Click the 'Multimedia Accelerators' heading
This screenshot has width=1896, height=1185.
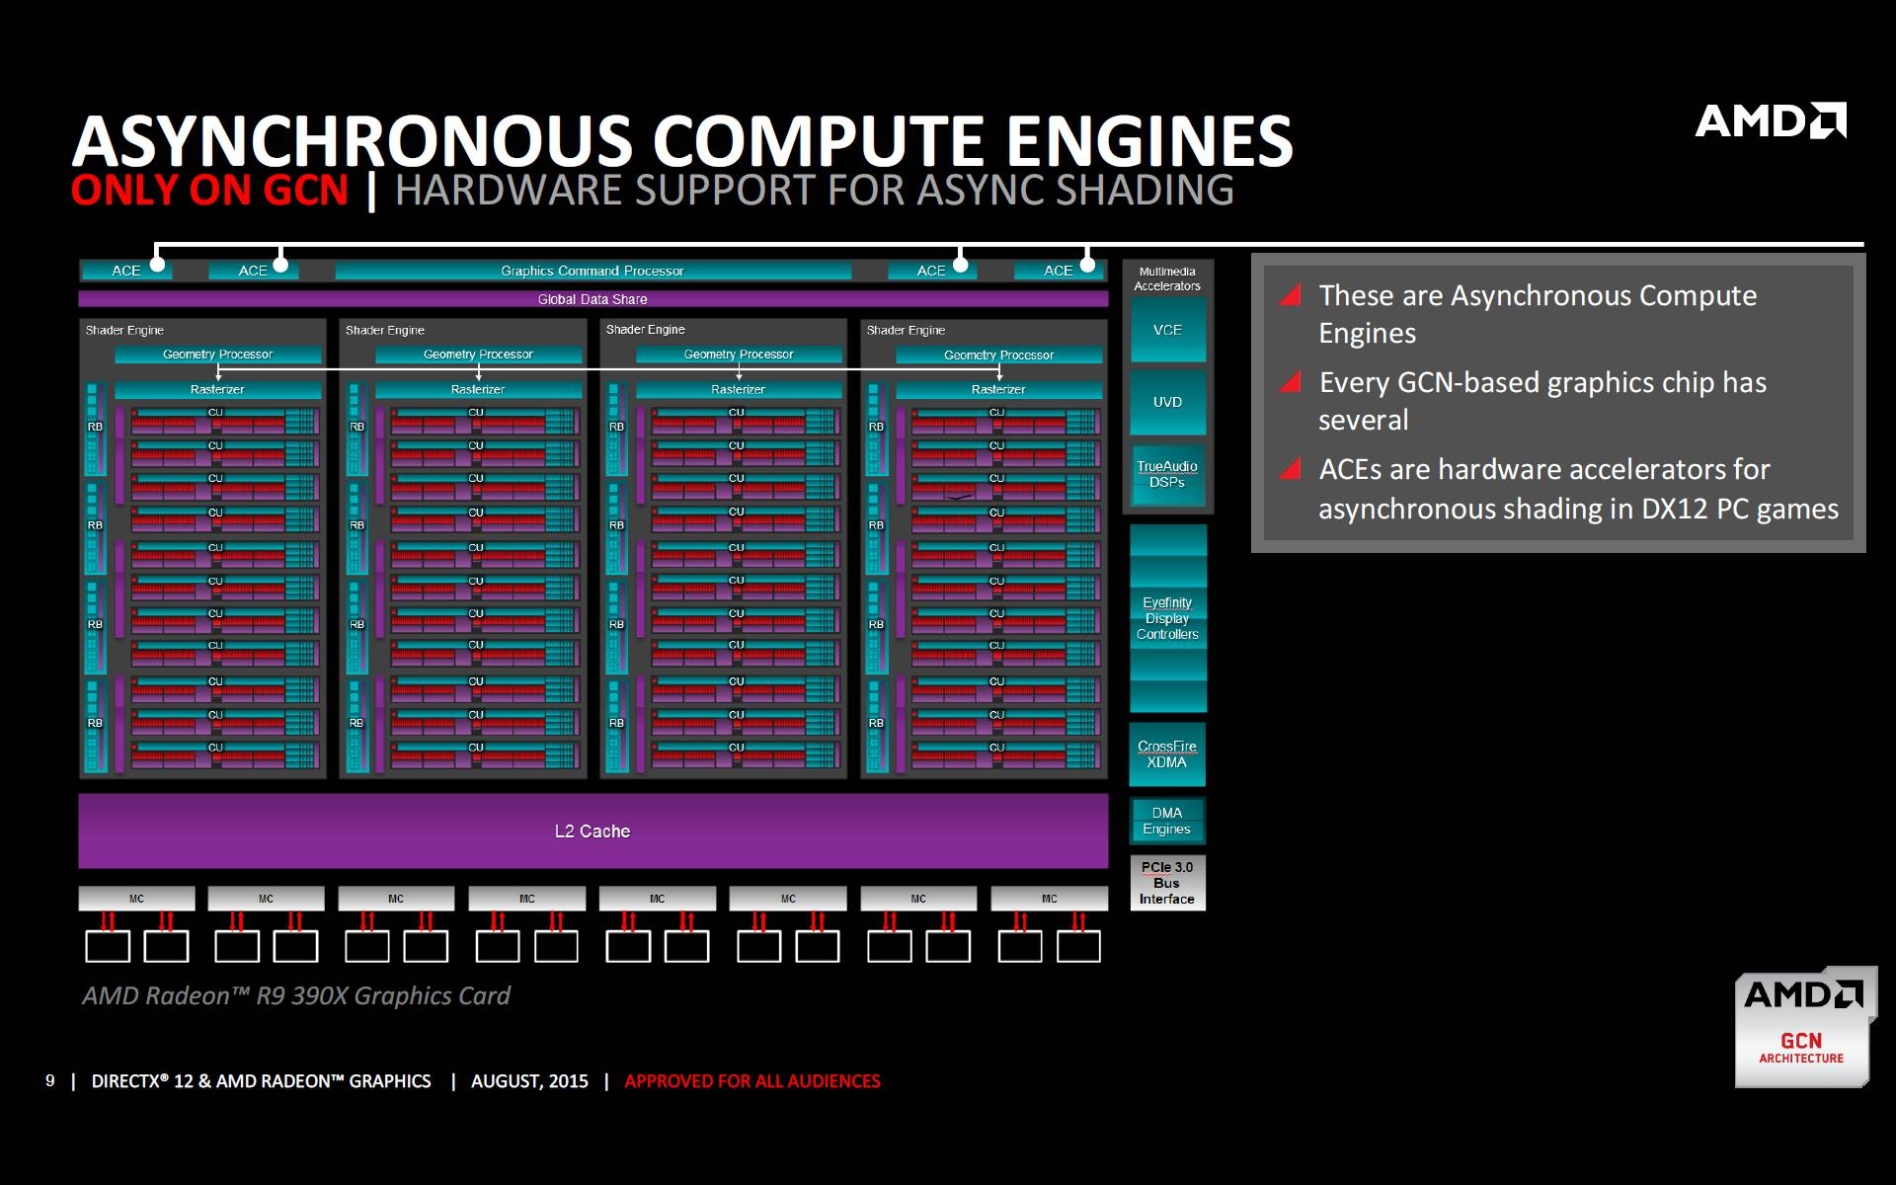tap(1167, 278)
